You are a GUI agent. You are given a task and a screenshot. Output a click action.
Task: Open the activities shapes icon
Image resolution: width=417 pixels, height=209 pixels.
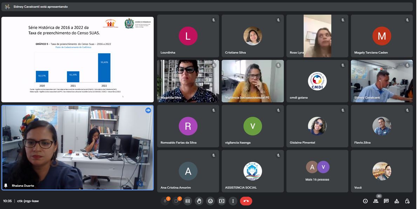(397, 201)
